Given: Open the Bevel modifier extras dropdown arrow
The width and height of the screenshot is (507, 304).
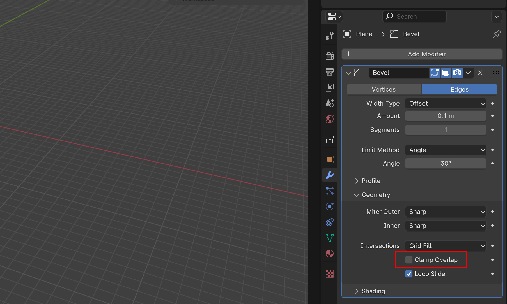Looking at the screenshot, I should pos(468,73).
